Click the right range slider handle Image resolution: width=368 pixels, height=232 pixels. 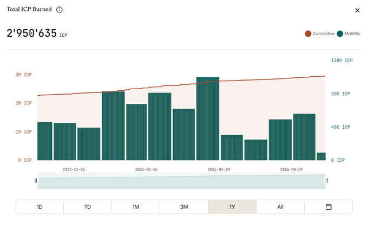(x=326, y=181)
